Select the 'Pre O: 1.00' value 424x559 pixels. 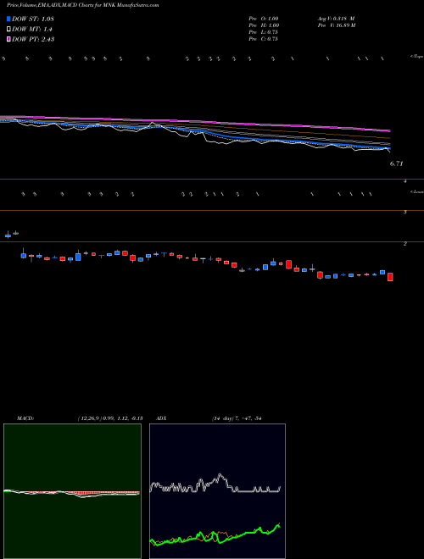coord(264,18)
